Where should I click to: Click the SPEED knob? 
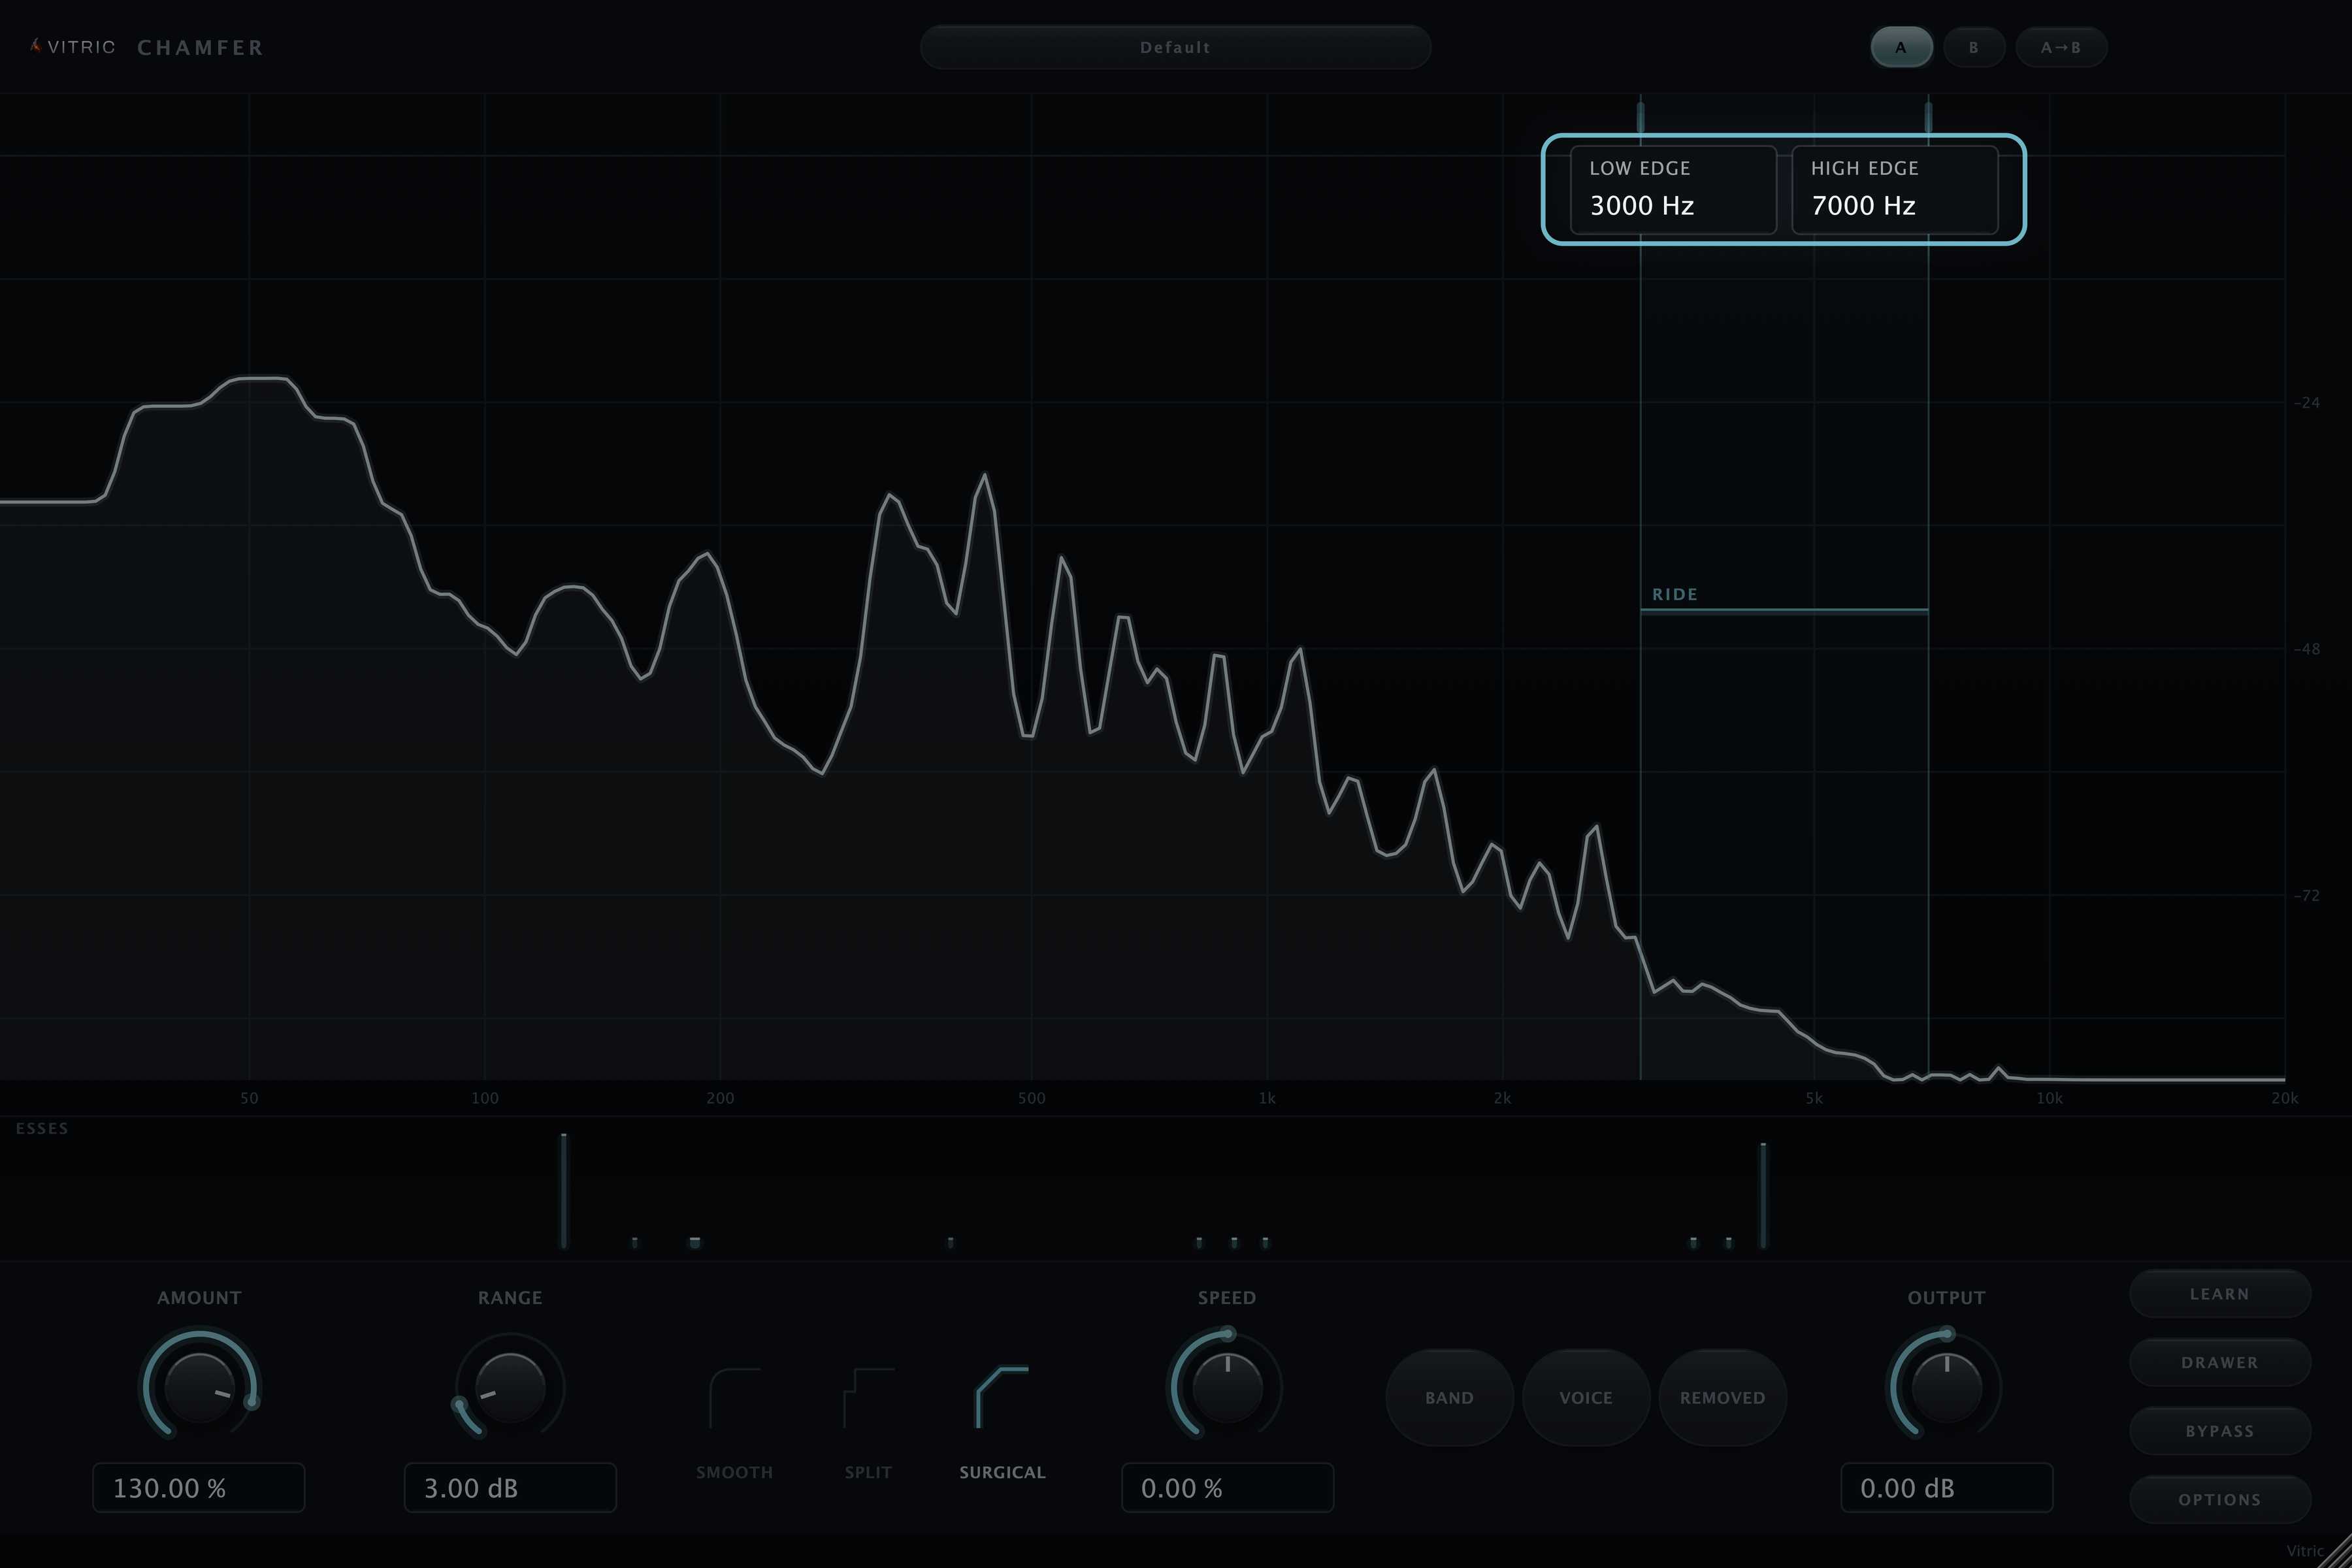(x=1227, y=1387)
